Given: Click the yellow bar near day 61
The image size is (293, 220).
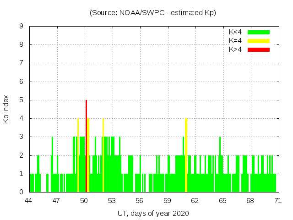Looking at the screenshot, I should pos(186,156).
